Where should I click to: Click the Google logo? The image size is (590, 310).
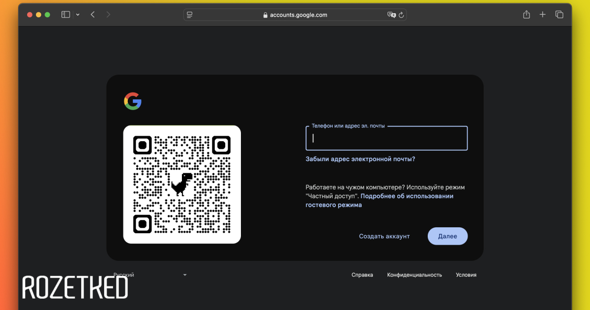coord(133,101)
